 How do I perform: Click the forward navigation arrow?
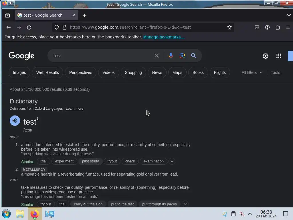coord(19,27)
